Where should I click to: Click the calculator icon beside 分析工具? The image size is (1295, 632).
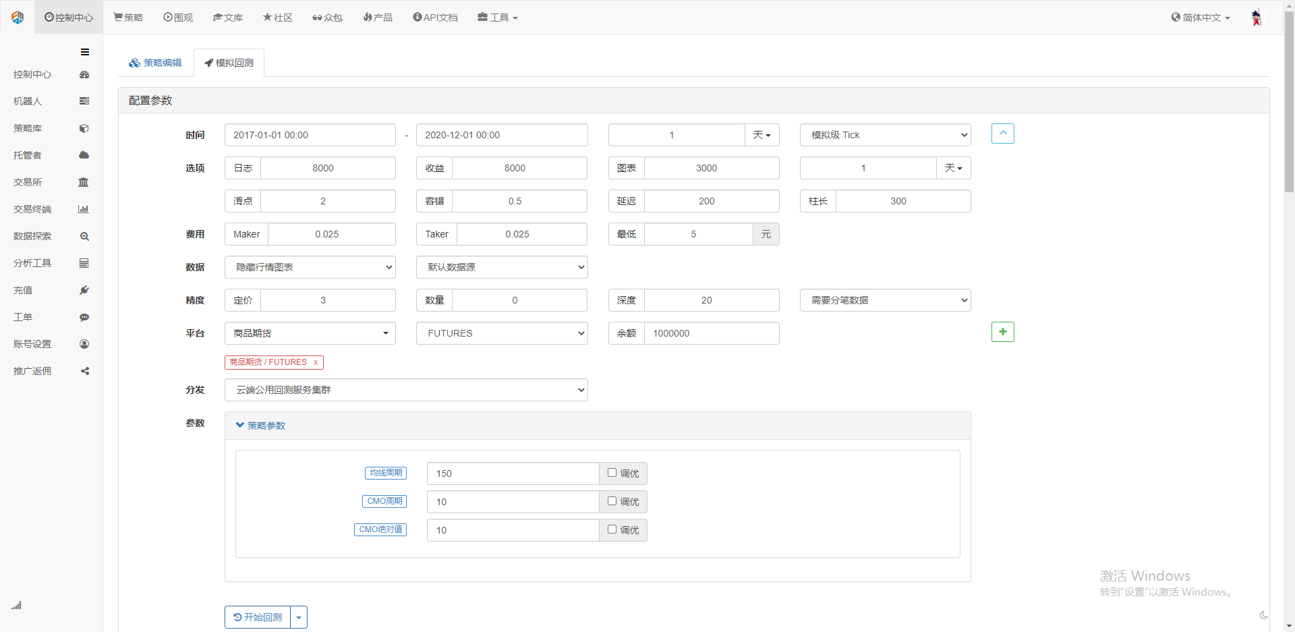click(x=84, y=263)
